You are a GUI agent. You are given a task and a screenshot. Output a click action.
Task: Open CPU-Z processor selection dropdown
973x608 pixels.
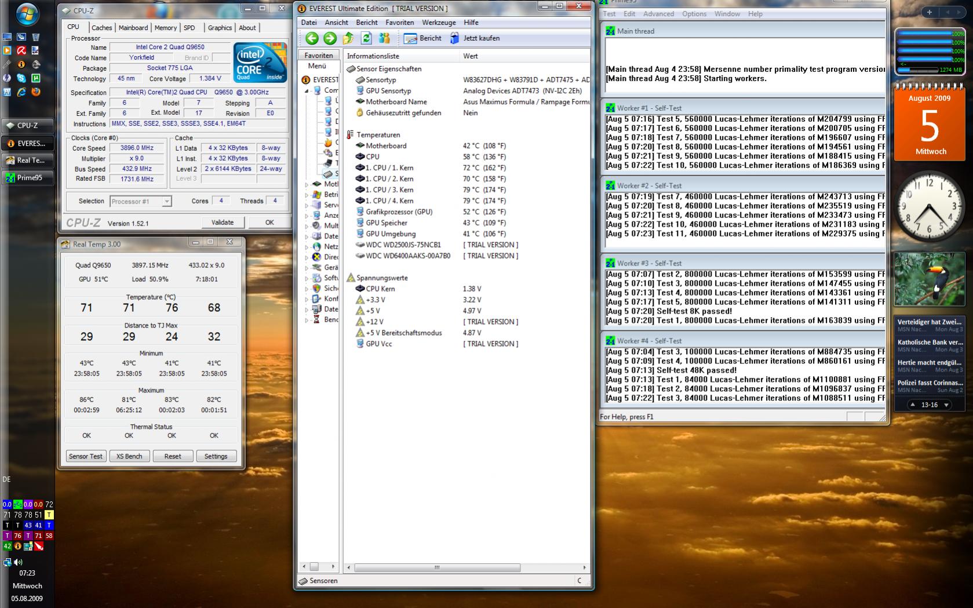tap(166, 202)
